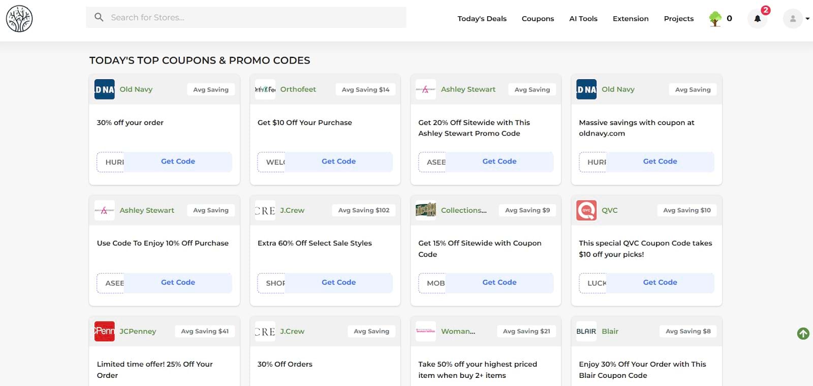This screenshot has width=813, height=386.
Task: Click the search magnifier icon
Action: click(x=99, y=17)
